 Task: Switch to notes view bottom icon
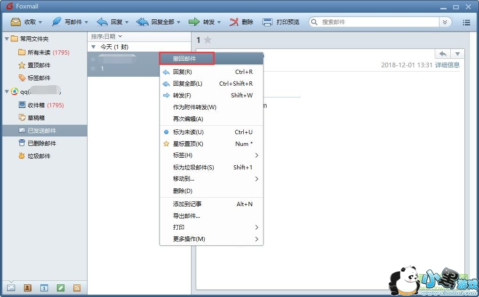point(61,288)
